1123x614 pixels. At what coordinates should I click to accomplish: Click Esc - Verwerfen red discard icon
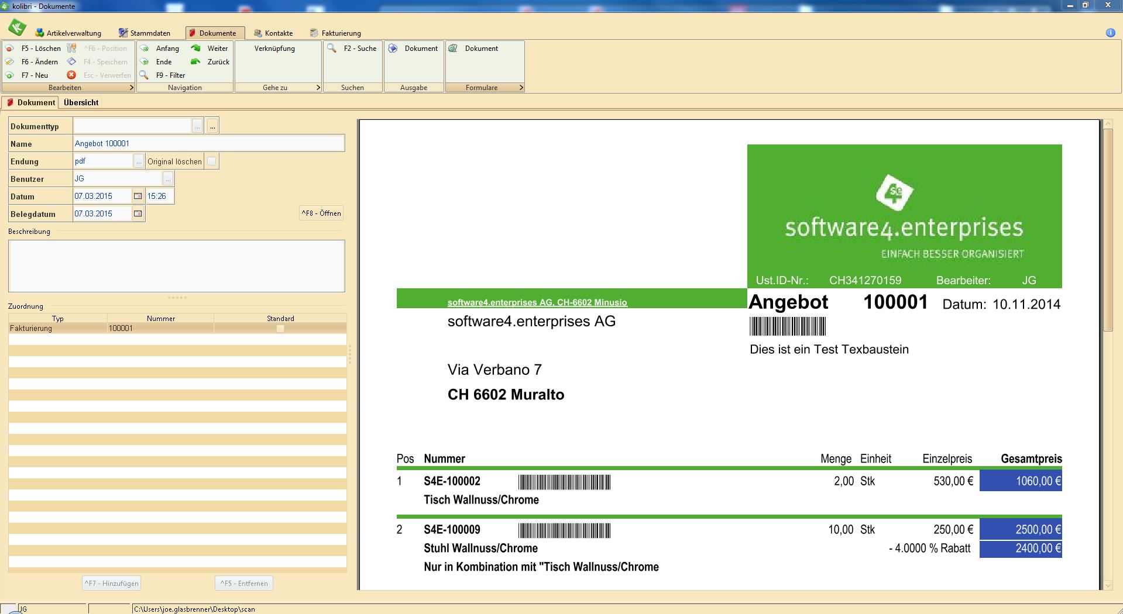click(71, 75)
